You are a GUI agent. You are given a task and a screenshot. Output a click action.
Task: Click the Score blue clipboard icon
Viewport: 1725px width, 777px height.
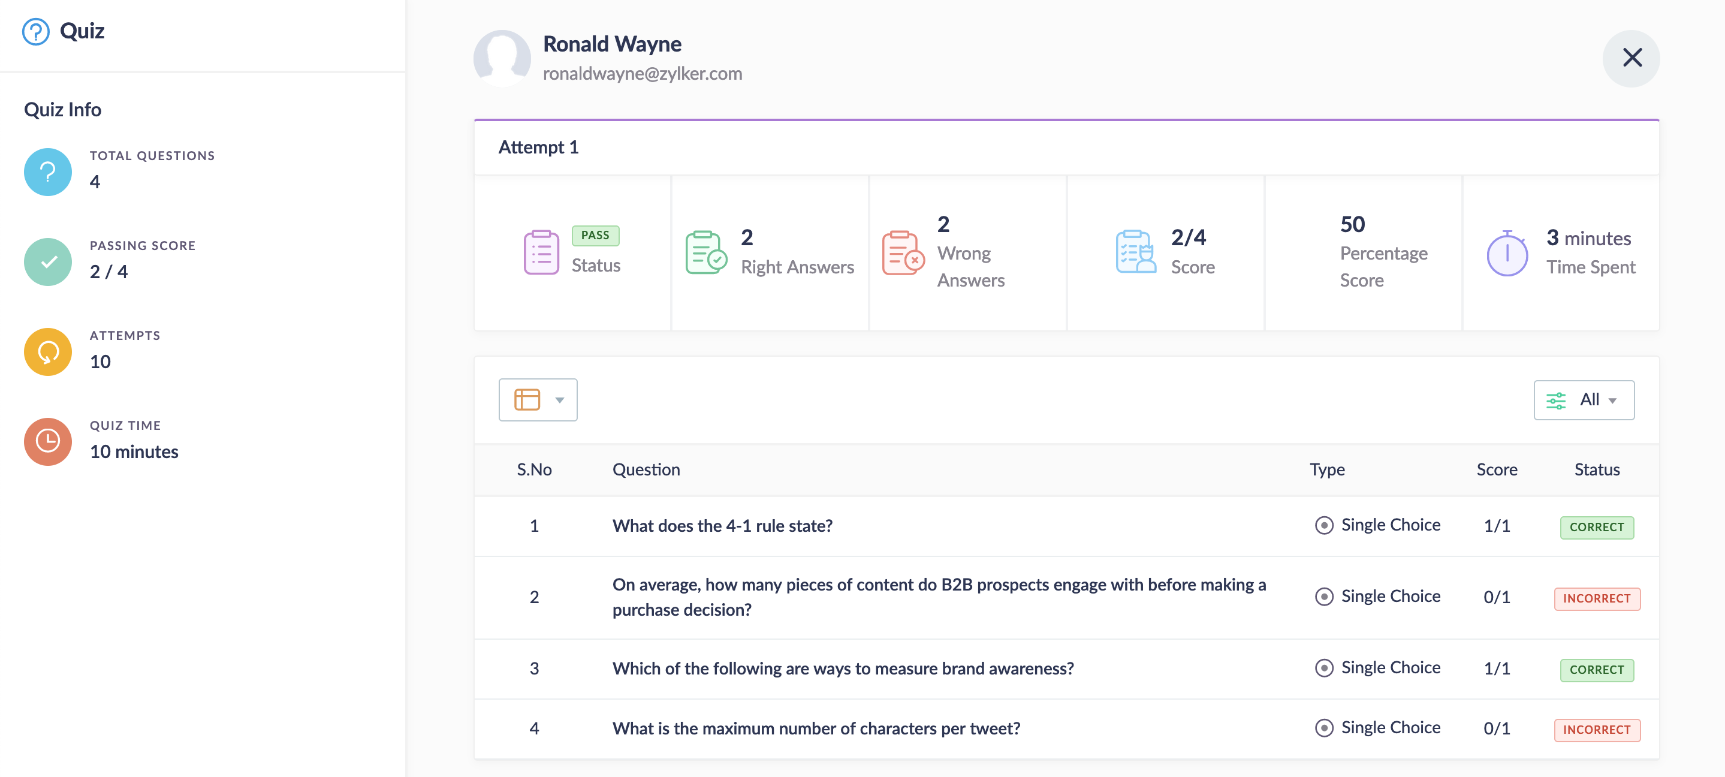(x=1136, y=252)
